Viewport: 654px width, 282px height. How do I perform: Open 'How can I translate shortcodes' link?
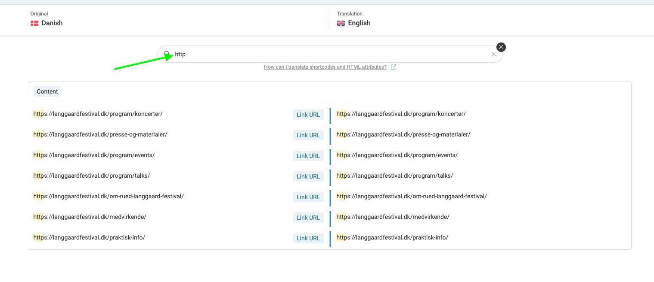click(x=325, y=67)
